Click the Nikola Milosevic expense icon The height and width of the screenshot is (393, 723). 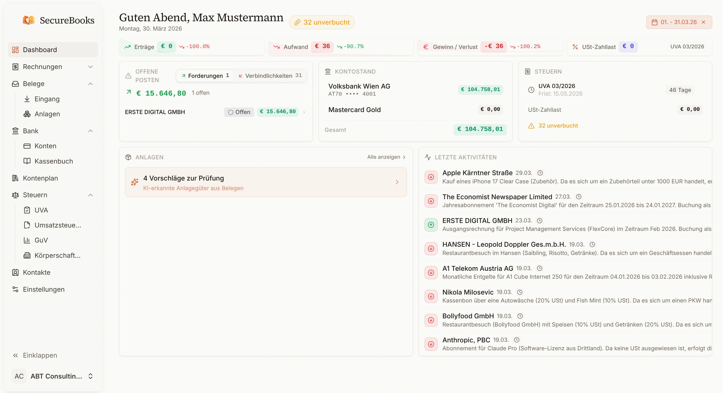click(431, 297)
